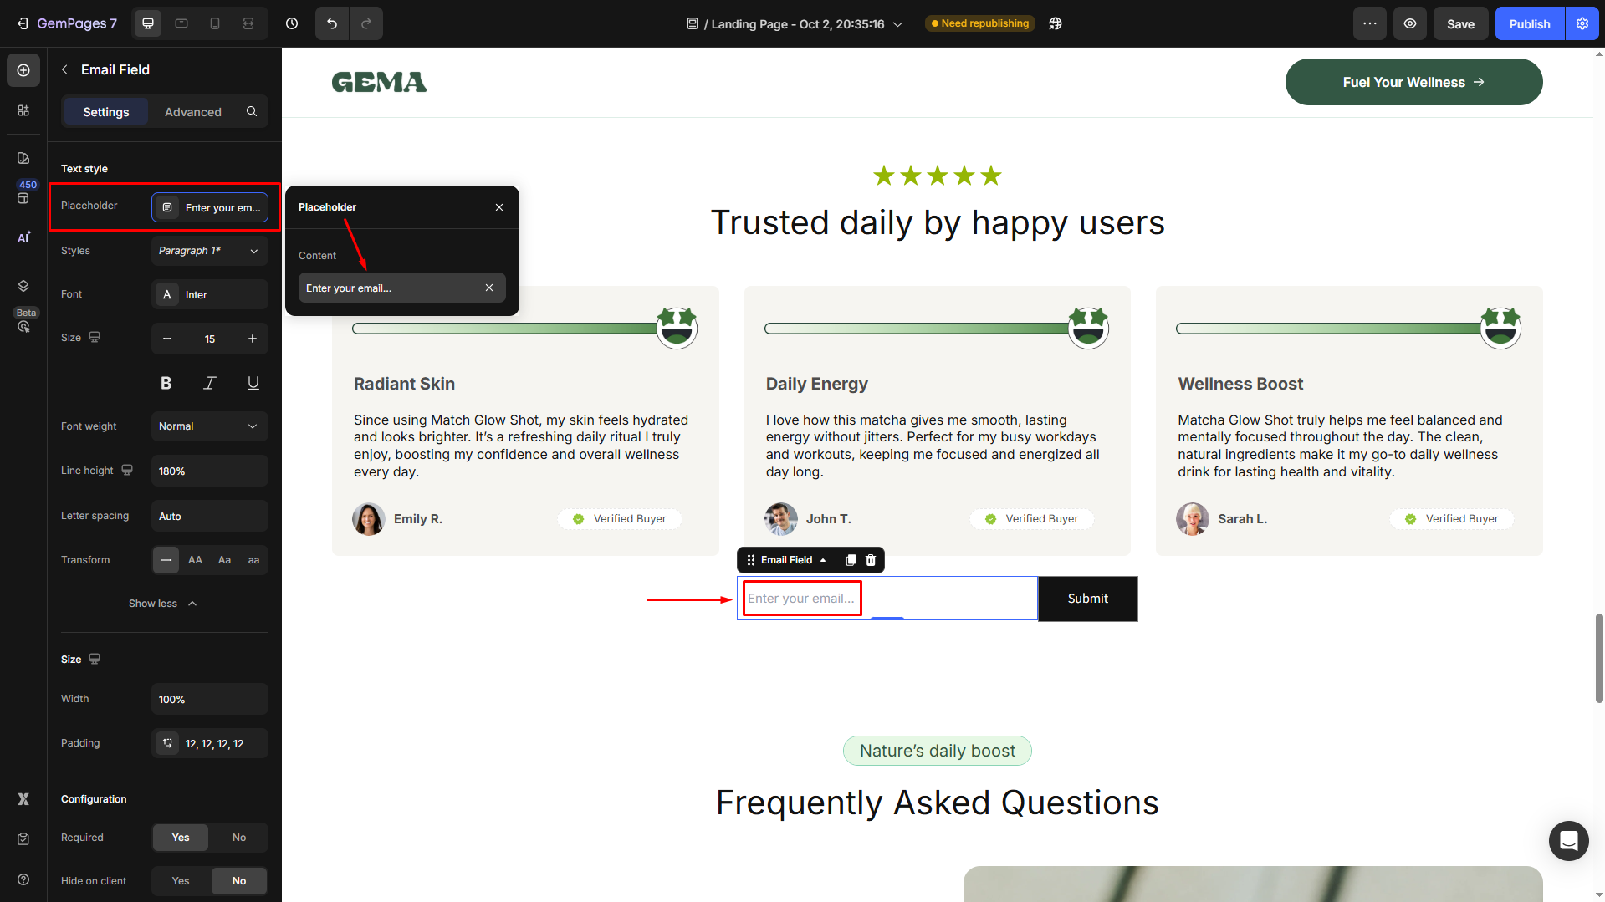Open the version history clock icon
Screen dimensions: 1605x902
click(292, 23)
